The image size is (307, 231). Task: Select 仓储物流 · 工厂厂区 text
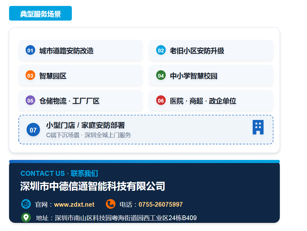tap(69, 101)
